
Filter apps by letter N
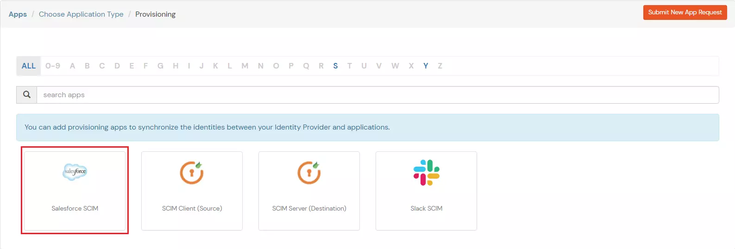(261, 66)
